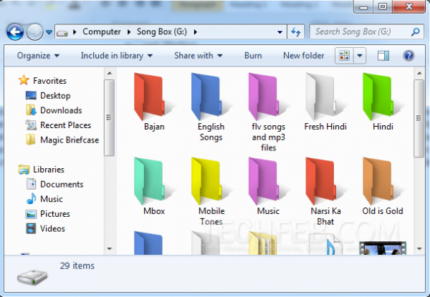Viewport: 430px width, 297px height.
Task: Open the Pictures library
Action: coord(48,214)
